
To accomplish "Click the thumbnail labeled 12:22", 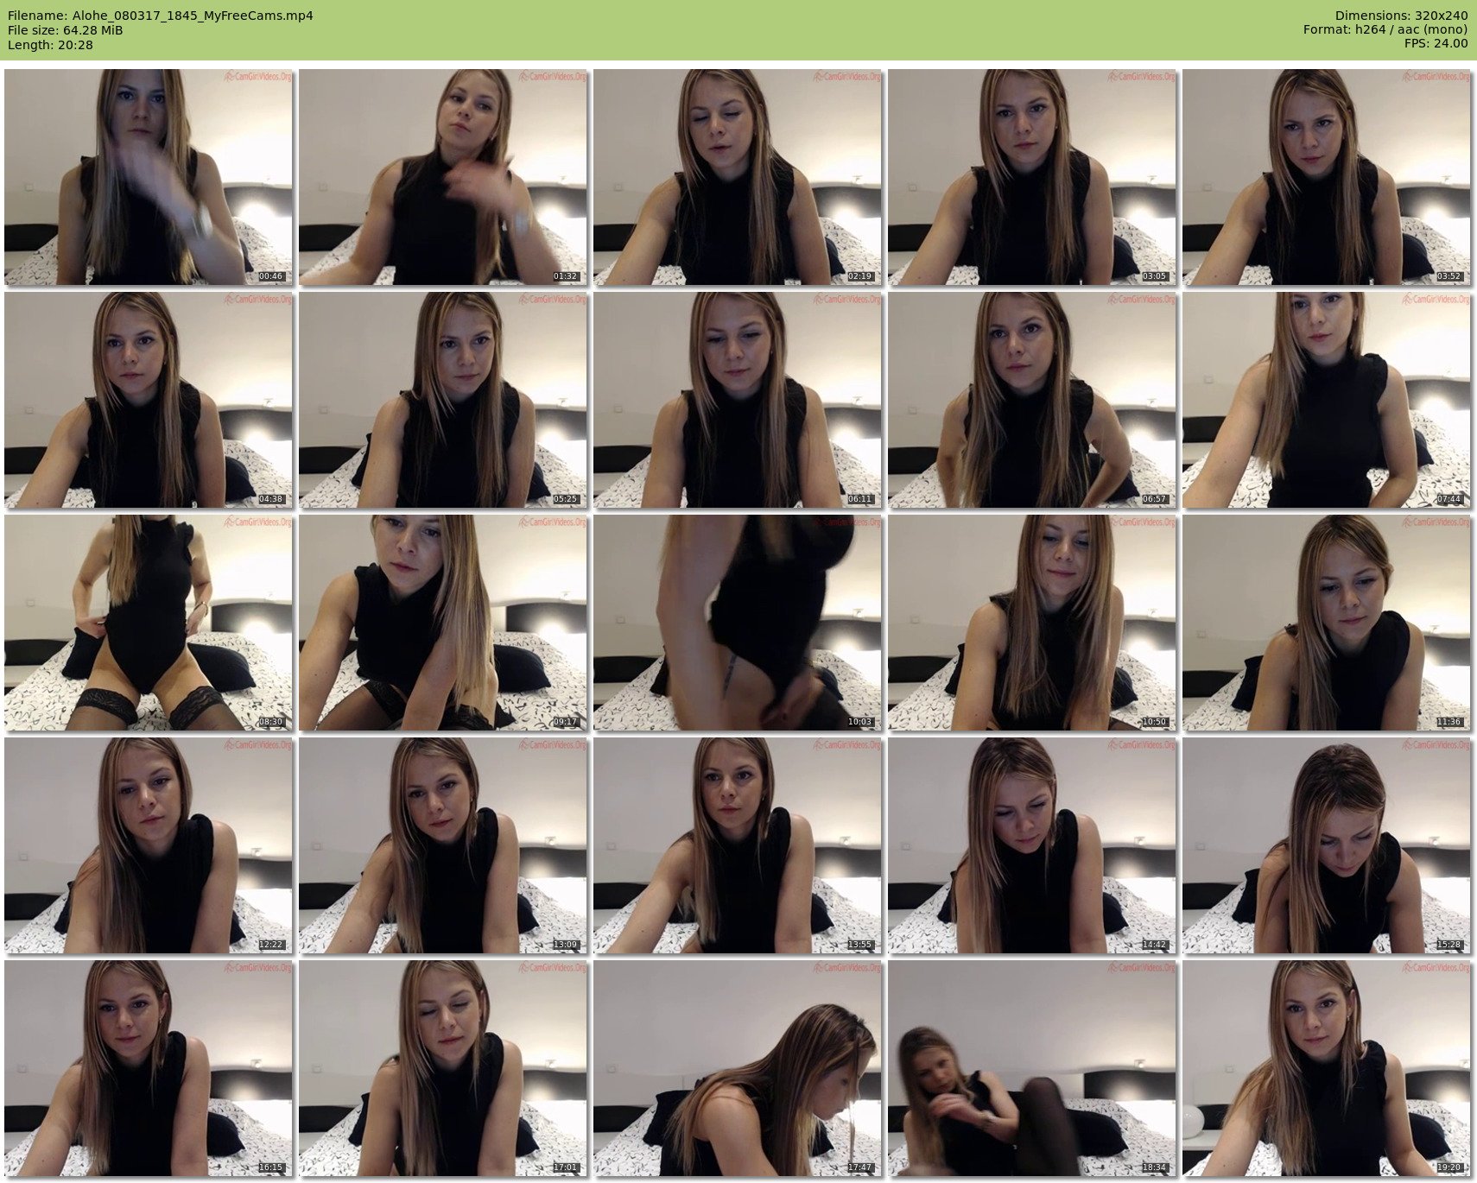I will pyautogui.click(x=149, y=845).
